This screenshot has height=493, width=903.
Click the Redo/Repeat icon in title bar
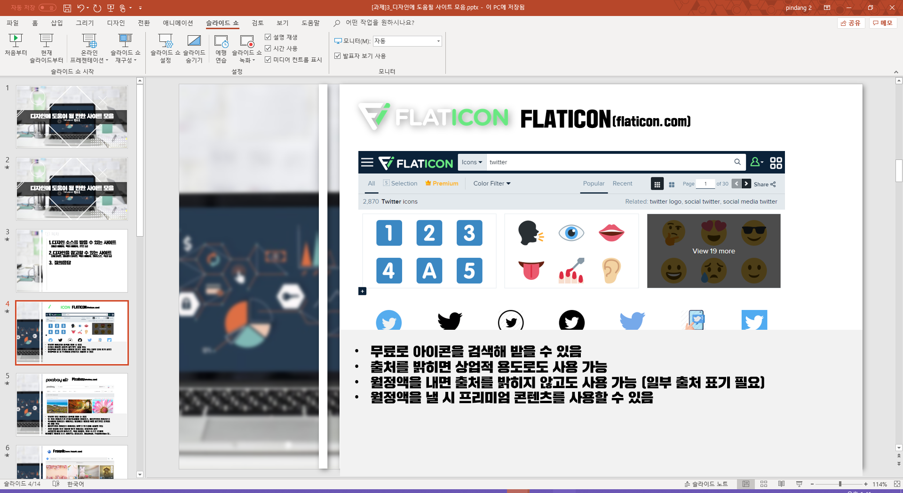(97, 8)
